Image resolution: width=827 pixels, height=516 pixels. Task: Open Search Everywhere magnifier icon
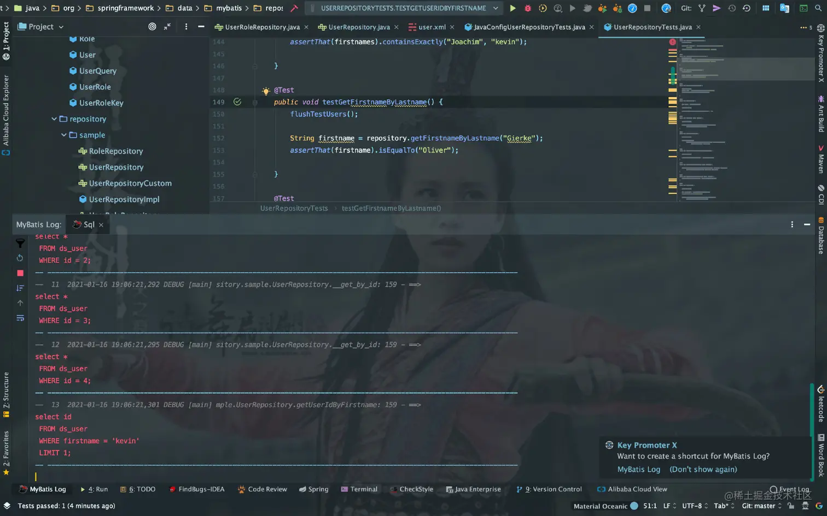(x=818, y=8)
